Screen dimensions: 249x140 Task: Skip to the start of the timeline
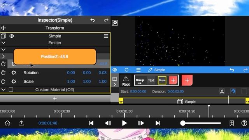91,123
